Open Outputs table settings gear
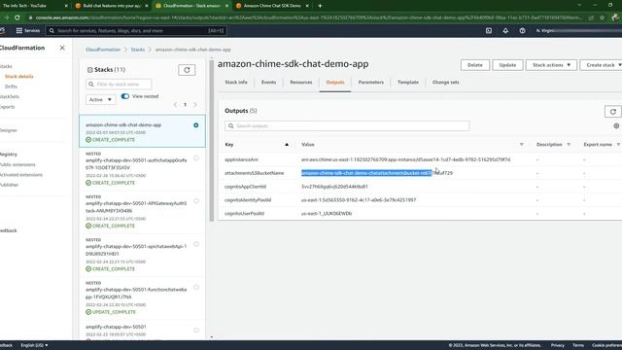The width and height of the screenshot is (622, 350). click(x=616, y=125)
